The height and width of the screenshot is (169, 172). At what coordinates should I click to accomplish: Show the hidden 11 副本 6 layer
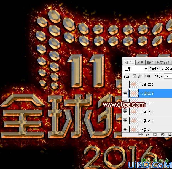(x=125, y=84)
